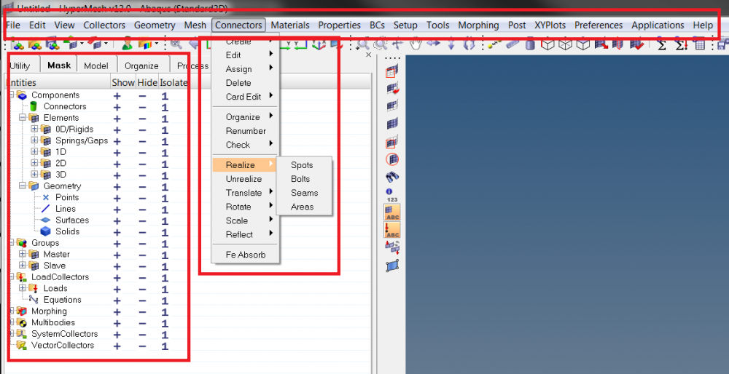Click the blue floppy save icon at the far right
Image resolution: width=729 pixels, height=374 pixels.
(x=723, y=44)
